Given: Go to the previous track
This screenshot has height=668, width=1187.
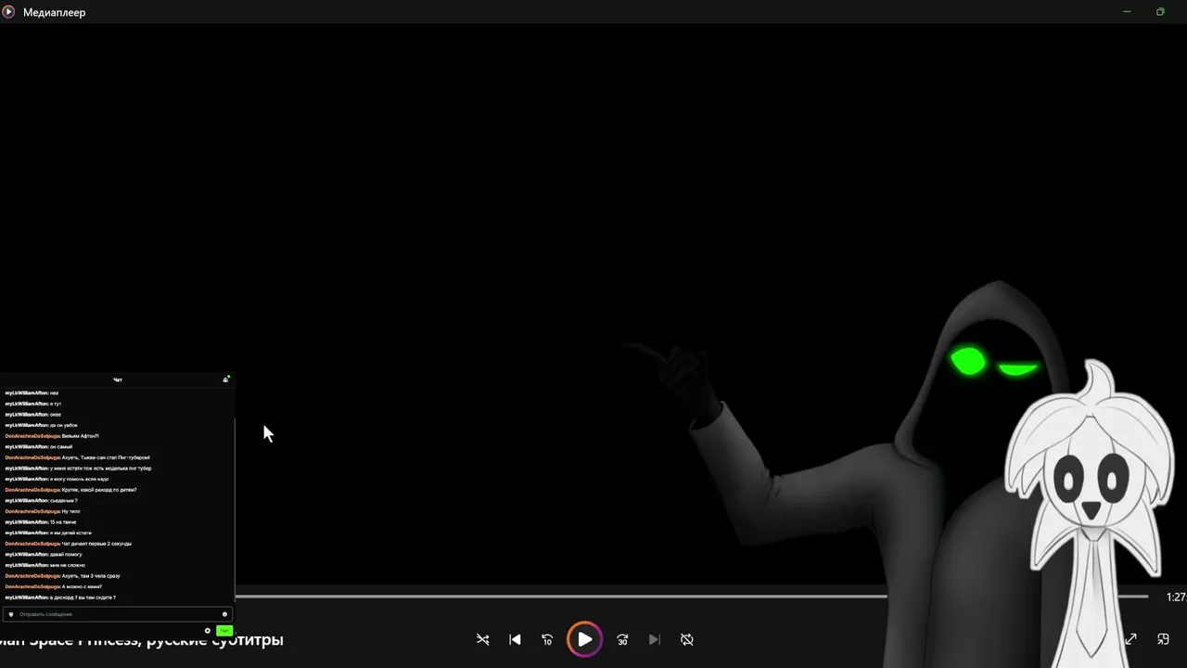Looking at the screenshot, I should point(515,639).
